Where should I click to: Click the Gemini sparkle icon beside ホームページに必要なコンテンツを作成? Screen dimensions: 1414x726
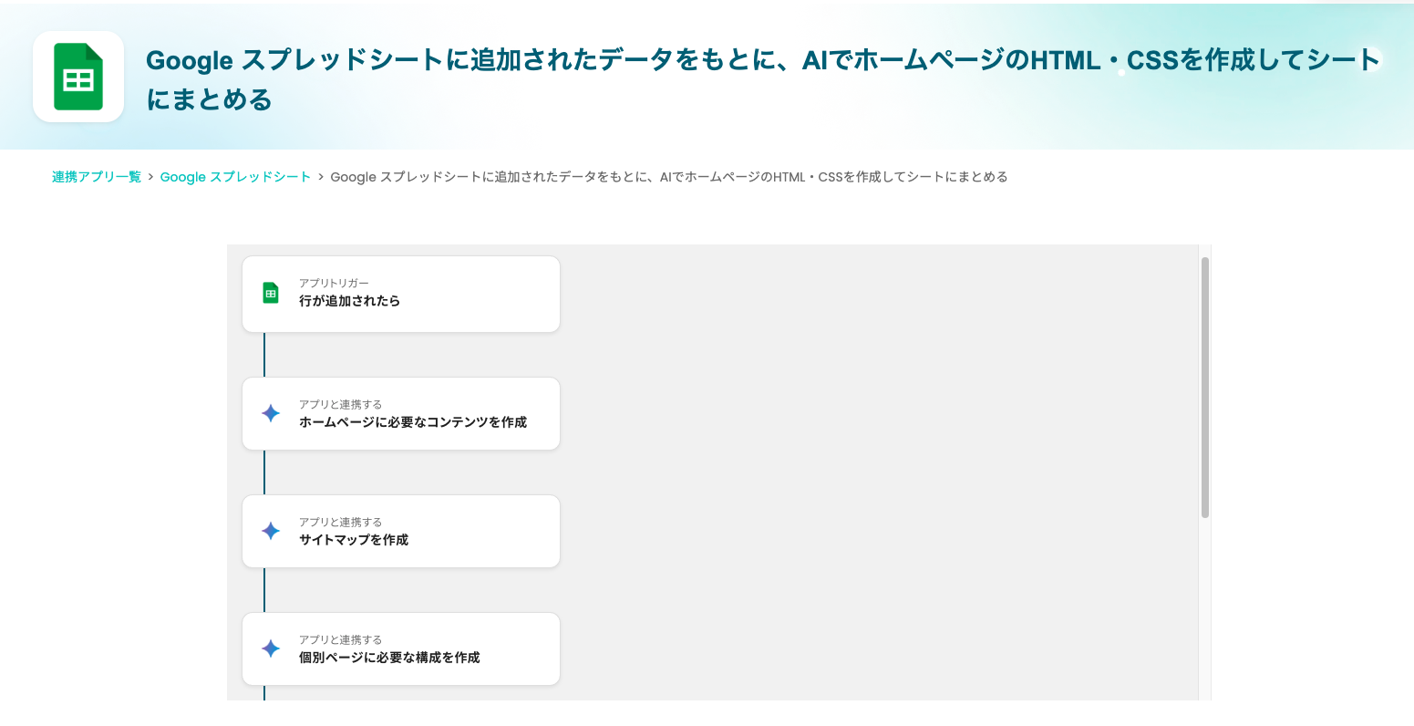pyautogui.click(x=271, y=413)
